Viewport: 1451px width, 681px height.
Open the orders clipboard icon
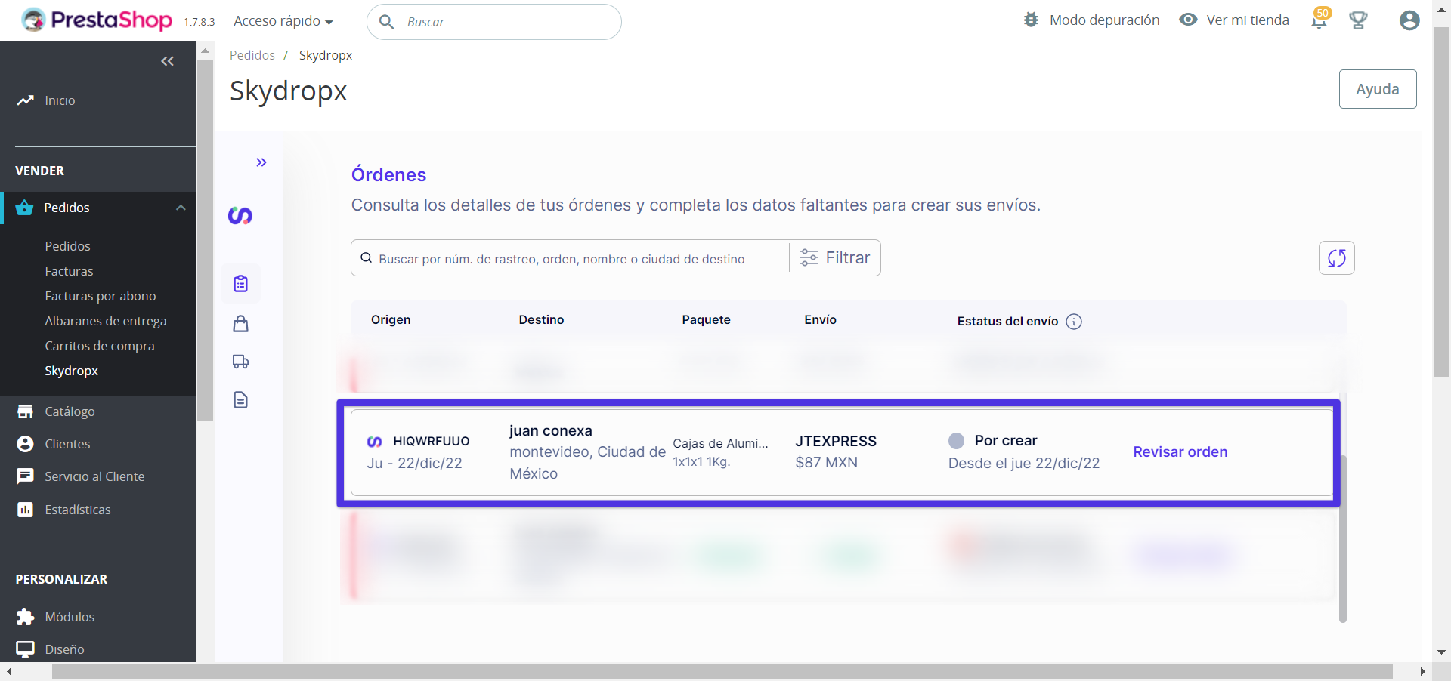pyautogui.click(x=241, y=284)
